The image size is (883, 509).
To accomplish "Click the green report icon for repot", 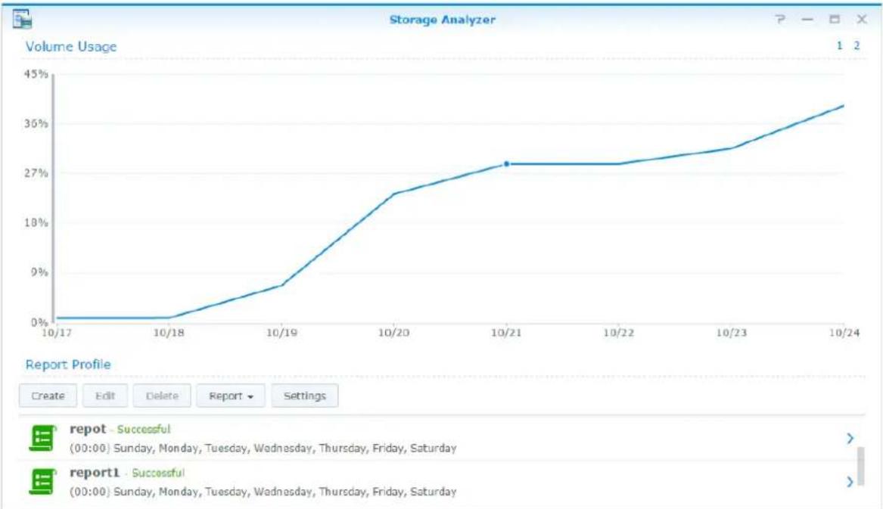I will point(42,438).
